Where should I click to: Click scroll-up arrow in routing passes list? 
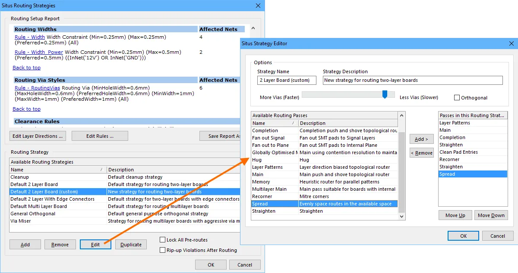tap(402, 116)
